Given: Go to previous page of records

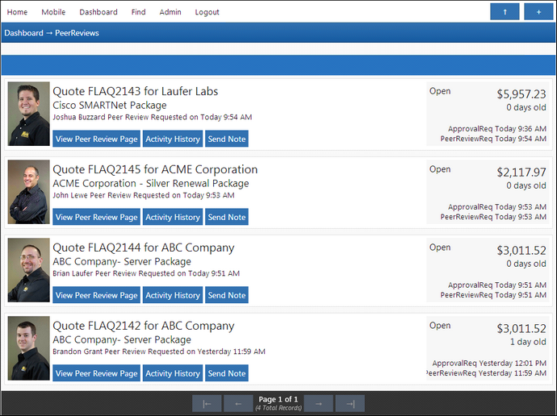Looking at the screenshot, I should [x=238, y=403].
